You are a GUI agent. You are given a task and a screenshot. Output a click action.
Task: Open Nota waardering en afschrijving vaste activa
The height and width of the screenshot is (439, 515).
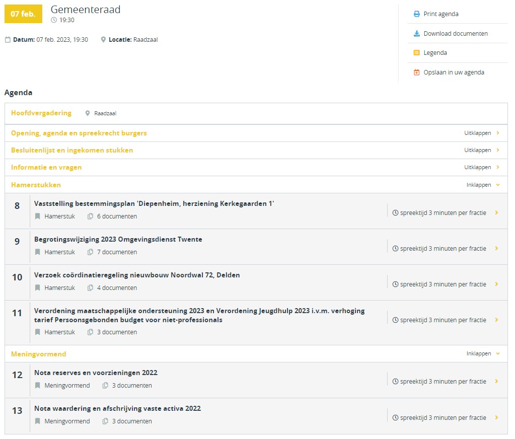pyautogui.click(x=118, y=408)
